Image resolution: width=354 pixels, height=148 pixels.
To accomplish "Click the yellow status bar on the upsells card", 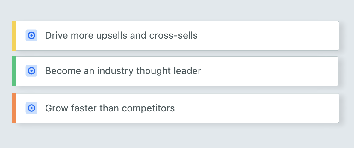I will click(14, 36).
